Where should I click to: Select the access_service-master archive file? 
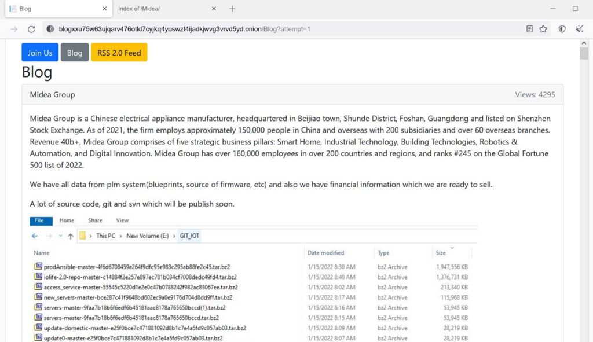point(141,287)
